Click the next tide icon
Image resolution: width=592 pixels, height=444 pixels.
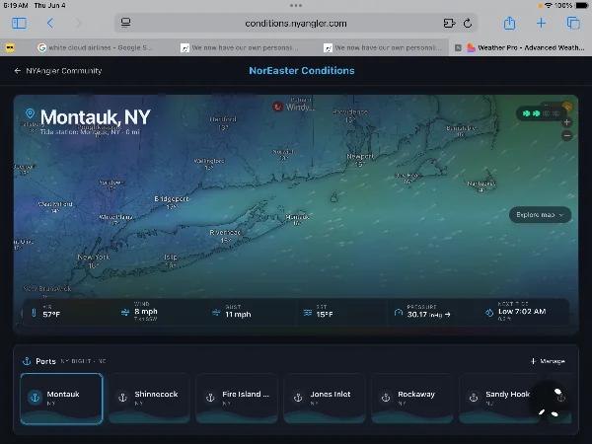click(x=489, y=313)
